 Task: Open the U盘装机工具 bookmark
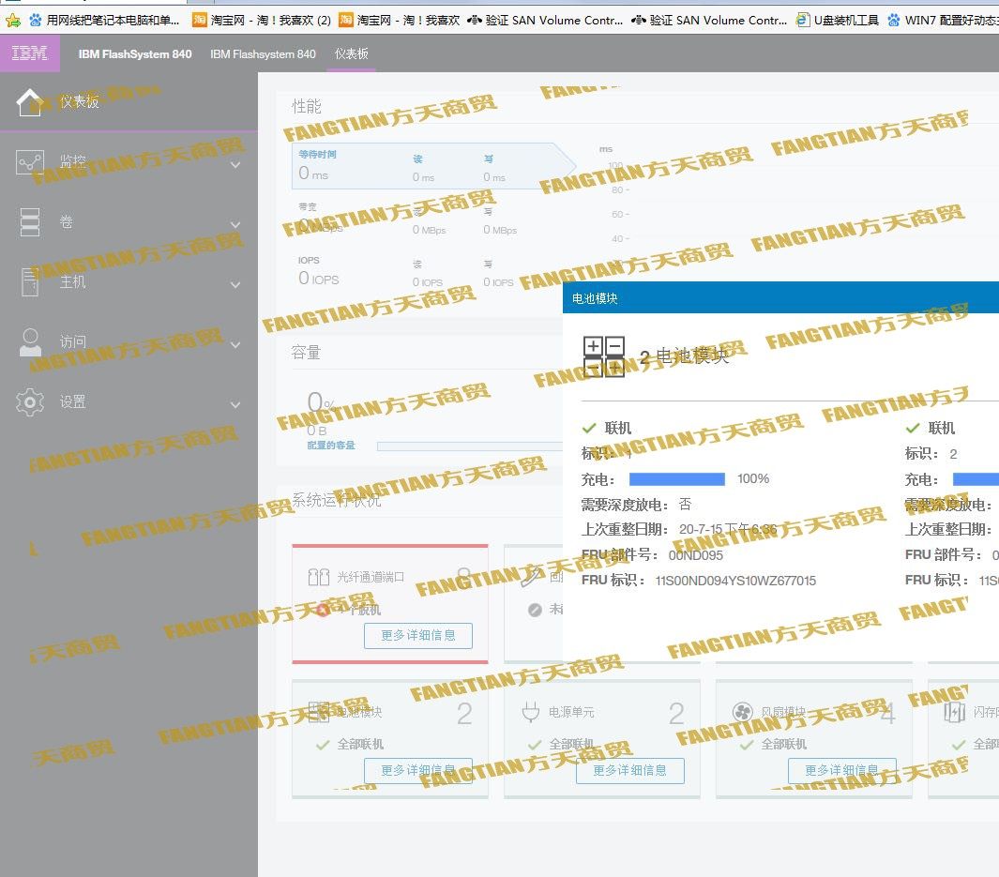point(837,20)
